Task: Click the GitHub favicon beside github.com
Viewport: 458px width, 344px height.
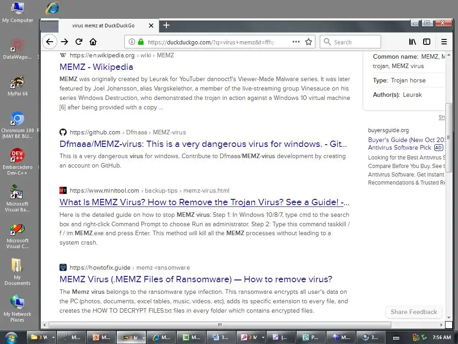Action: click(63, 132)
